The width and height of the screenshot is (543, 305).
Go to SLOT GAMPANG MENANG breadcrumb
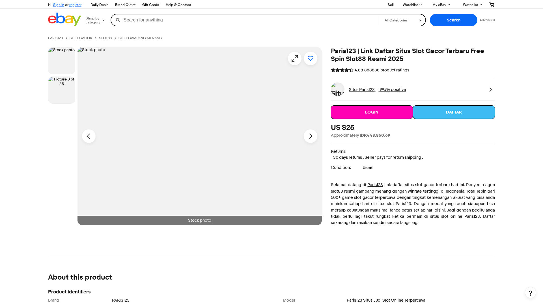pyautogui.click(x=140, y=38)
